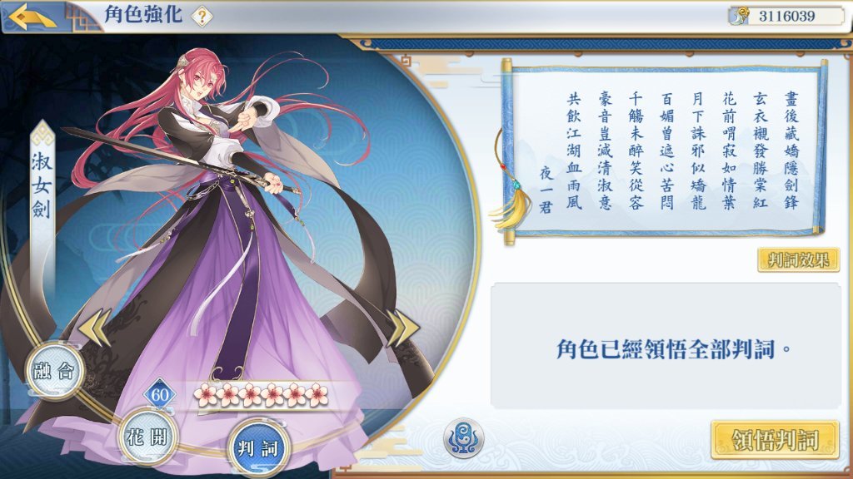Screen dimensions: 853x479
Task: Open the 花開 tab
Action: (148, 437)
